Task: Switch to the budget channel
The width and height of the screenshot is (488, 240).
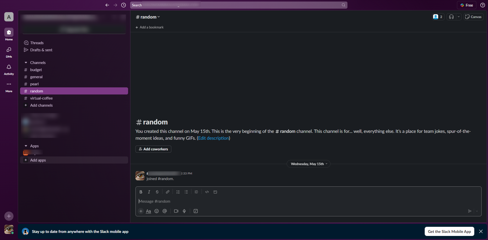Action: (74, 70)
